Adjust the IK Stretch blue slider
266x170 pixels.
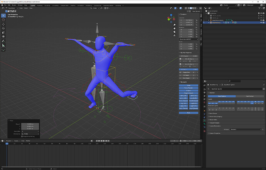click(189, 69)
